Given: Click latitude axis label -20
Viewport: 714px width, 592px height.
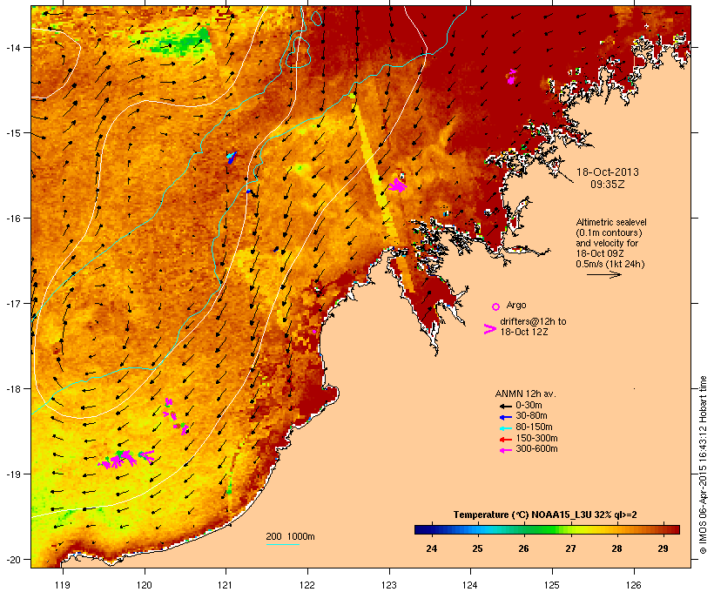Looking at the screenshot, I should [x=12, y=560].
